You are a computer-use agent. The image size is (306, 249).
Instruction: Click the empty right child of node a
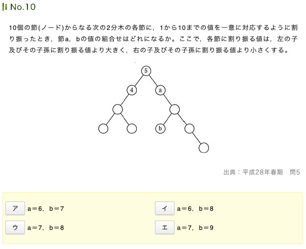click(175, 109)
